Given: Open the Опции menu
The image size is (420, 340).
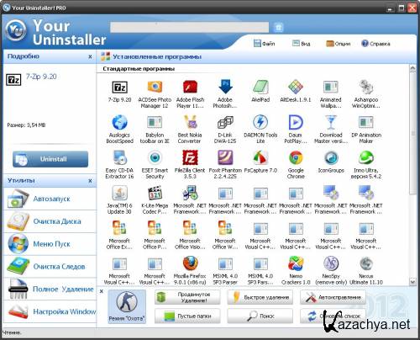Looking at the screenshot, I should (x=339, y=44).
